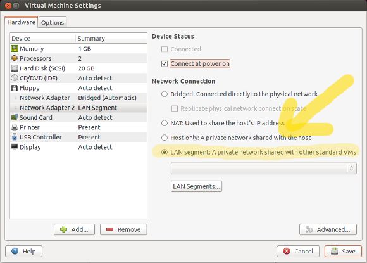
Task: Click the Advanced... button
Action: coord(328,229)
